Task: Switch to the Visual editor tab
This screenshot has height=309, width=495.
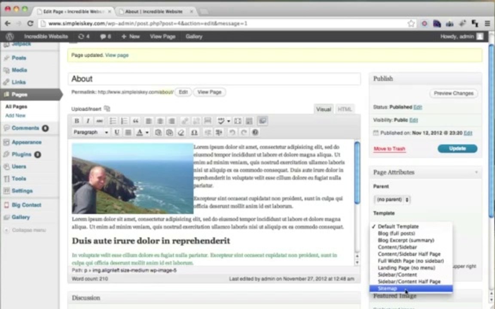Action: [324, 109]
